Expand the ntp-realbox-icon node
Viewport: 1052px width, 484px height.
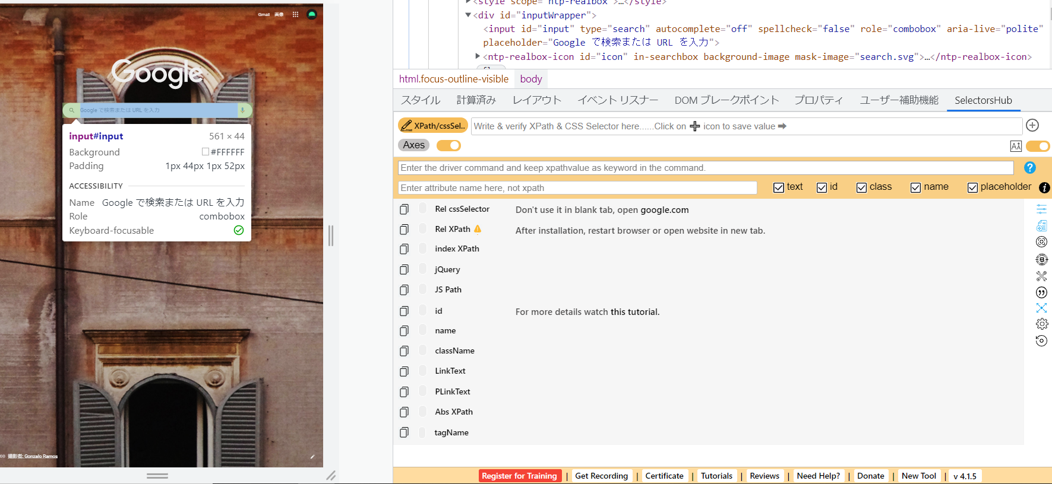[x=478, y=56]
